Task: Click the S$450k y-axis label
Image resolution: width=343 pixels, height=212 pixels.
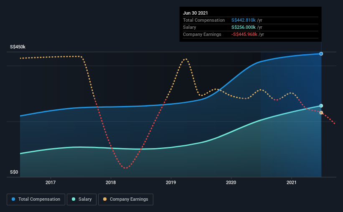Action: click(x=18, y=47)
